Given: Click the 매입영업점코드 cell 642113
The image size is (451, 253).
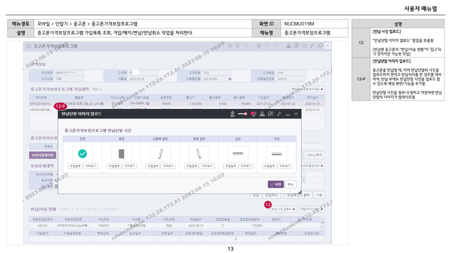Looking at the screenshot, I should 42,226.
